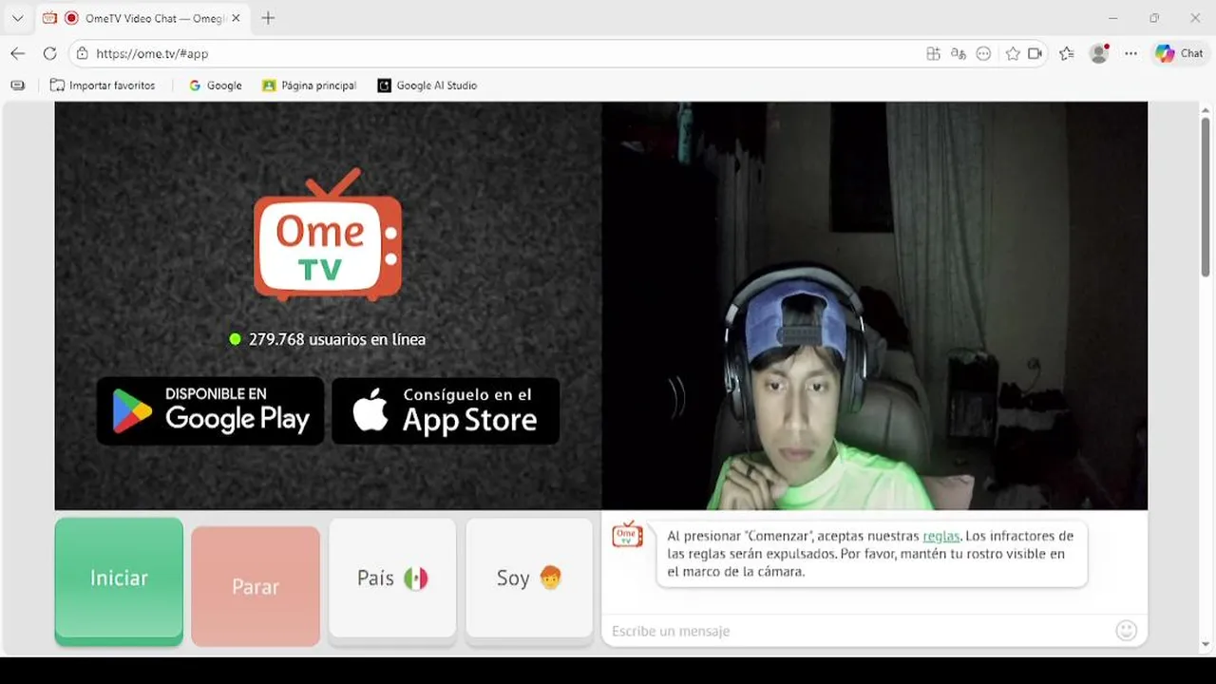Click the scrollbar up arrow

click(1205, 109)
